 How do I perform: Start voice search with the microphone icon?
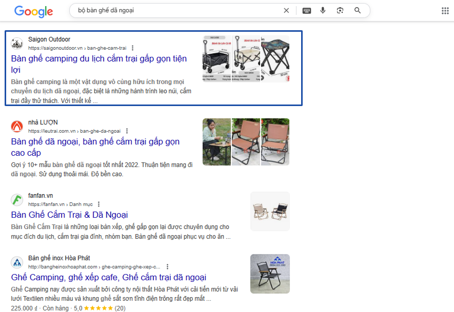(323, 10)
